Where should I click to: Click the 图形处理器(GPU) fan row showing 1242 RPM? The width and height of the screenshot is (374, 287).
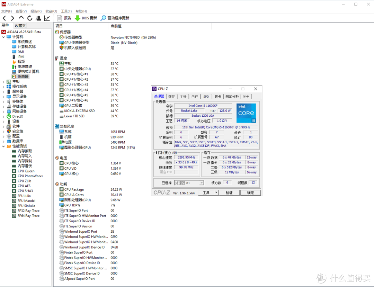97,147
